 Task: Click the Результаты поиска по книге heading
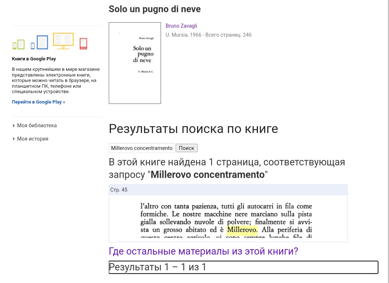[x=193, y=129]
